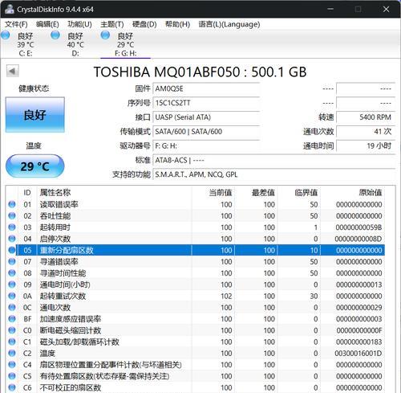Viewport: 401px width, 393px height.
Task: Click the 原始值 column header
Action: 370,192
